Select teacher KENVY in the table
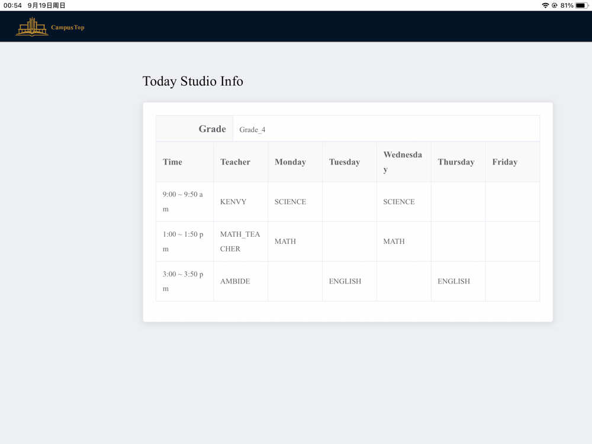The image size is (592, 444). [x=233, y=202]
